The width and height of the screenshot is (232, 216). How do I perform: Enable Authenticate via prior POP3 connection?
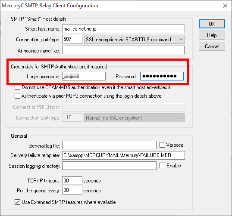pyautogui.click(x=17, y=96)
